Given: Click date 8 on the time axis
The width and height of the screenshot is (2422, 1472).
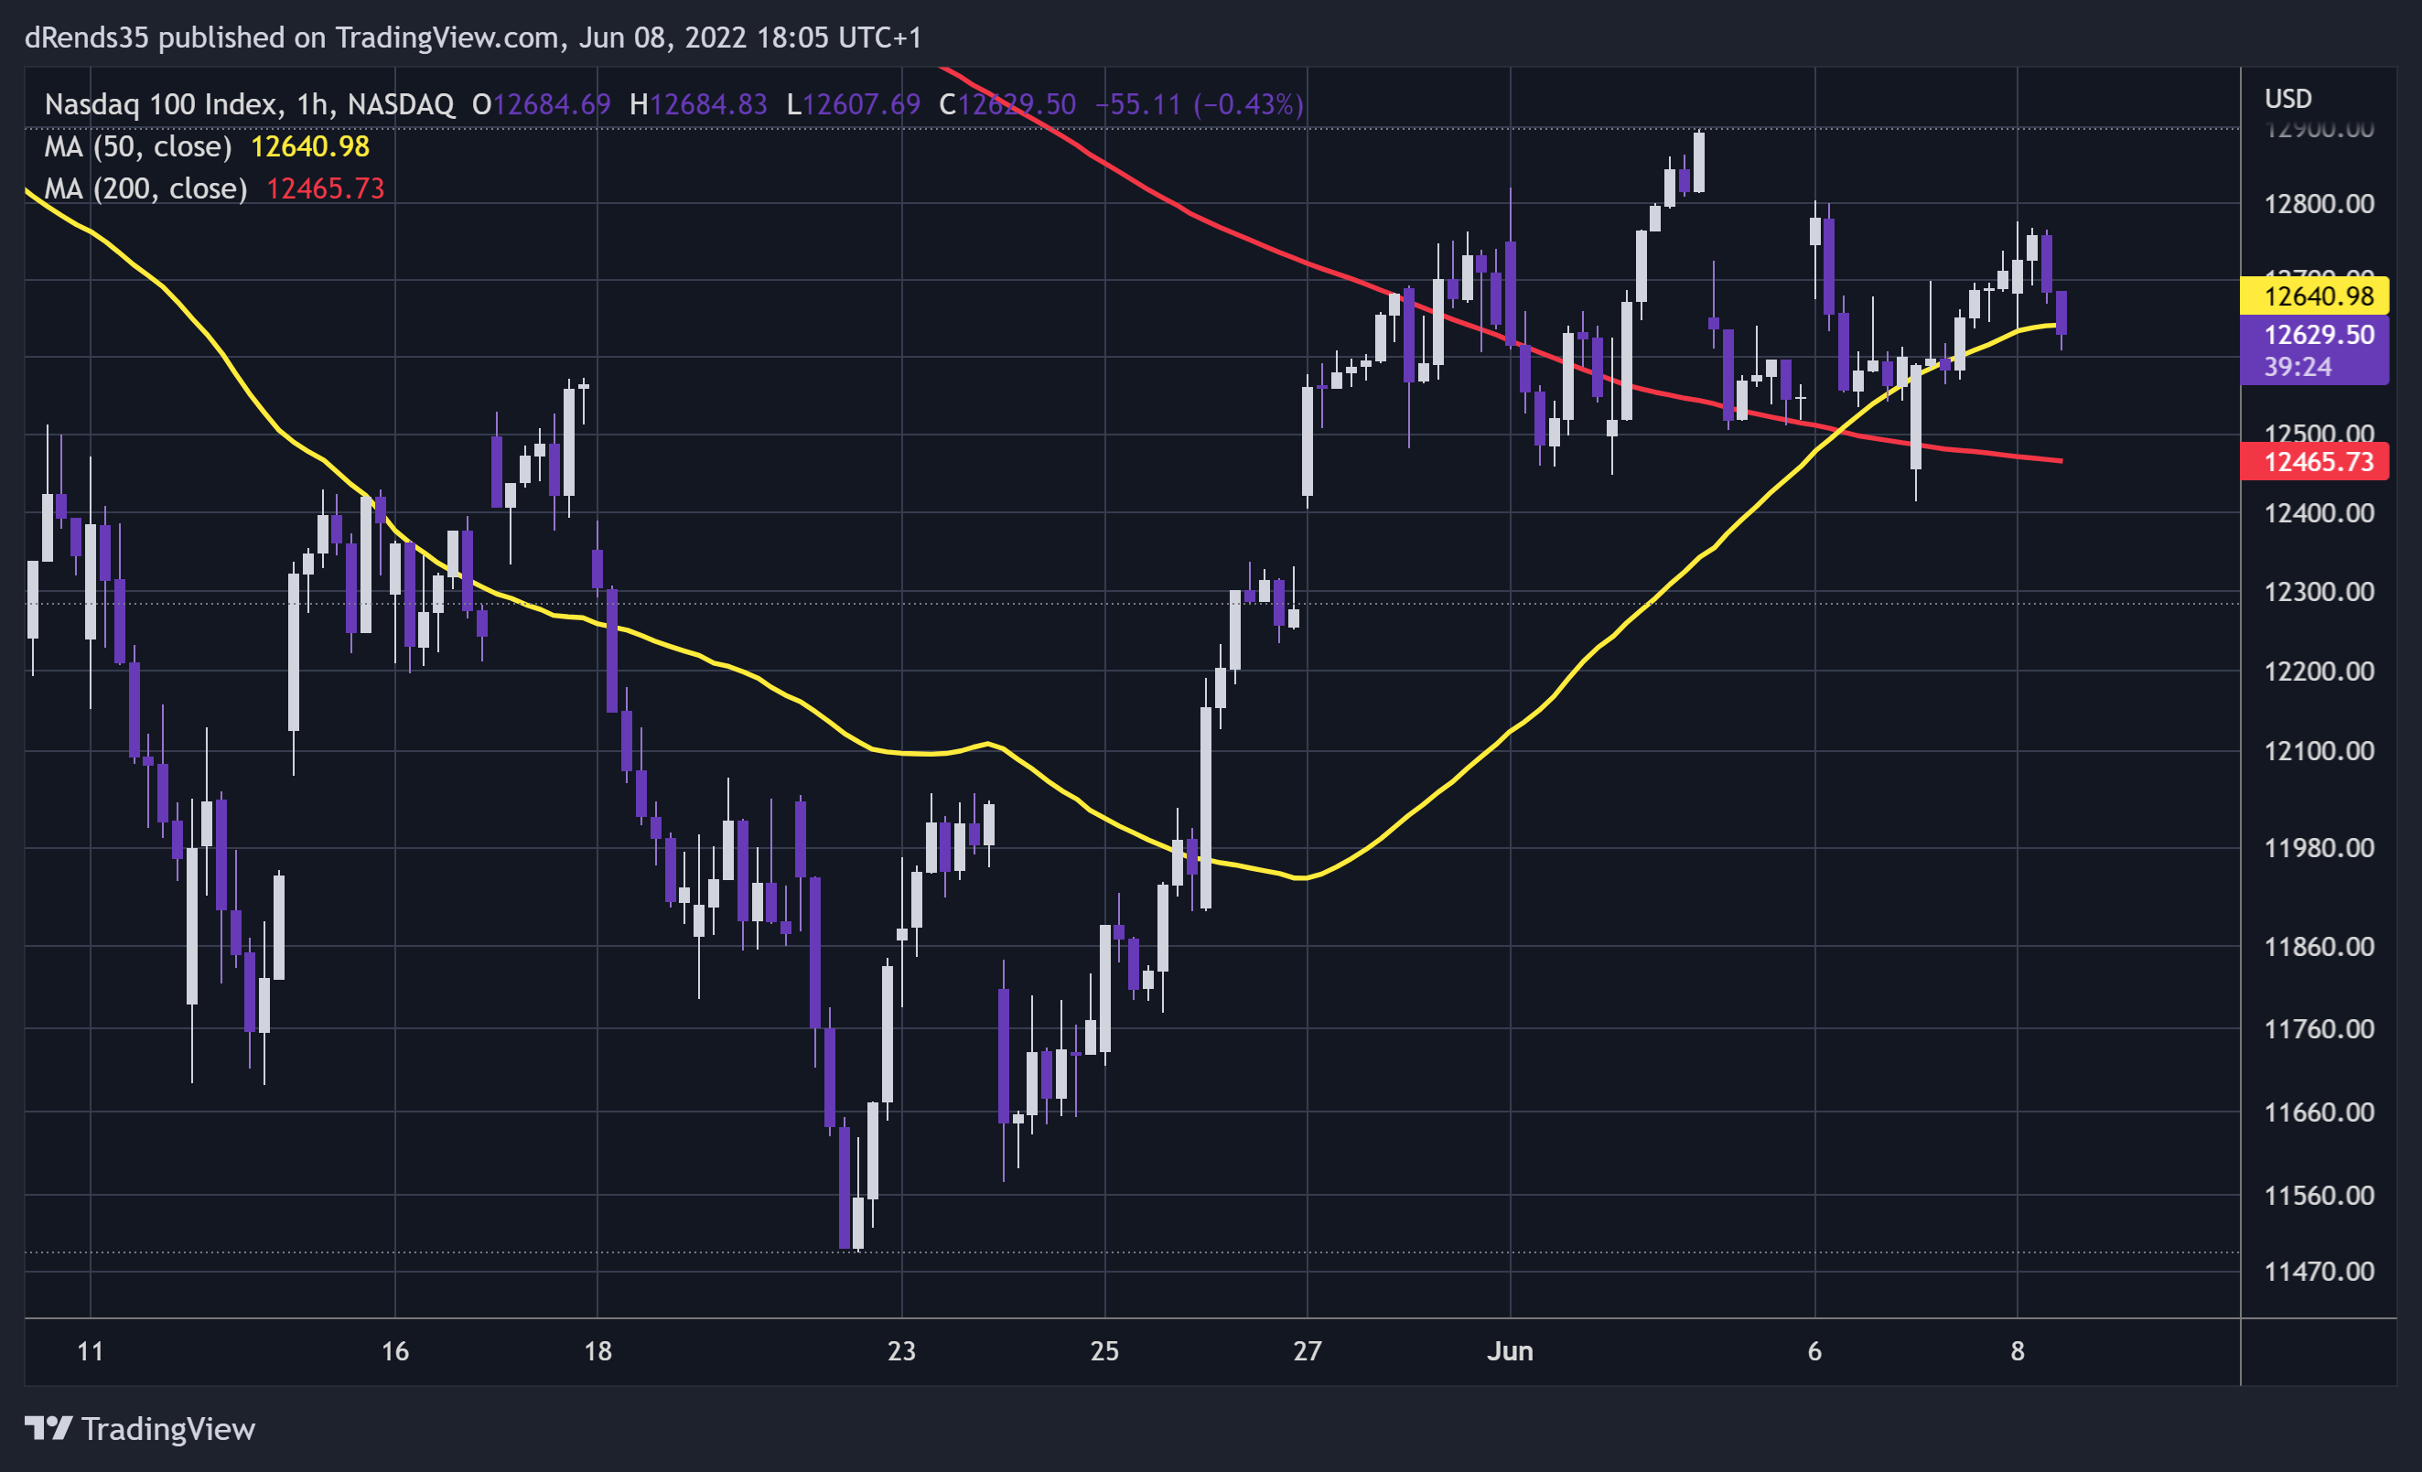Looking at the screenshot, I should (x=2017, y=1351).
